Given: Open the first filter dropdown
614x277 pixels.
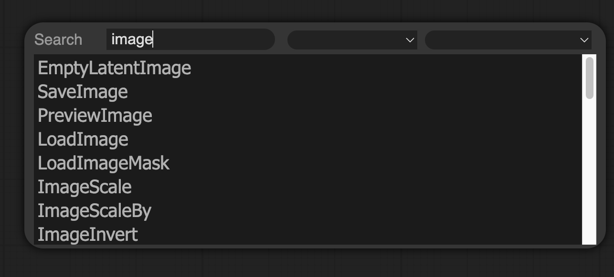Looking at the screenshot, I should tap(352, 40).
